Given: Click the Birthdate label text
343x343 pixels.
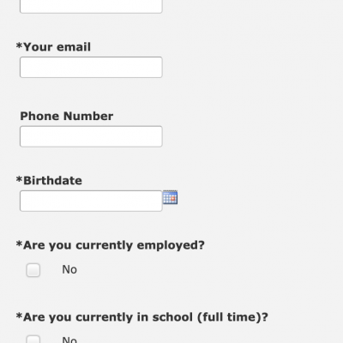Looking at the screenshot, I should [x=49, y=181].
